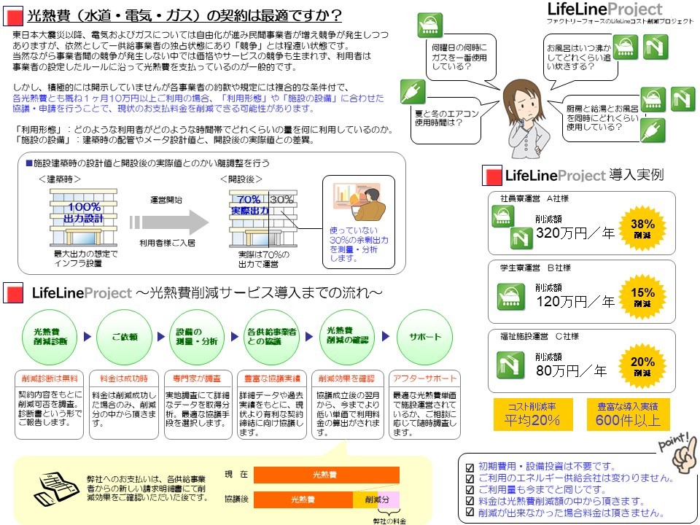Click the 70% 実際出力 building illustration
This screenshot has width=700, height=525.
tap(263, 218)
